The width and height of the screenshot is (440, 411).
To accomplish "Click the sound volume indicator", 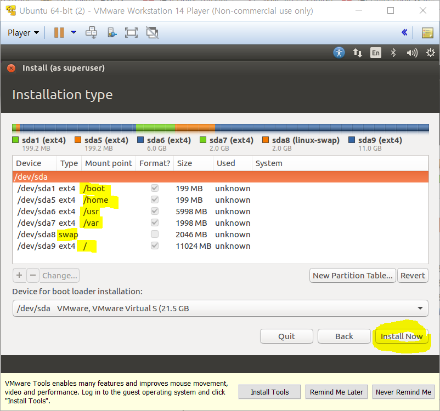I will (411, 53).
